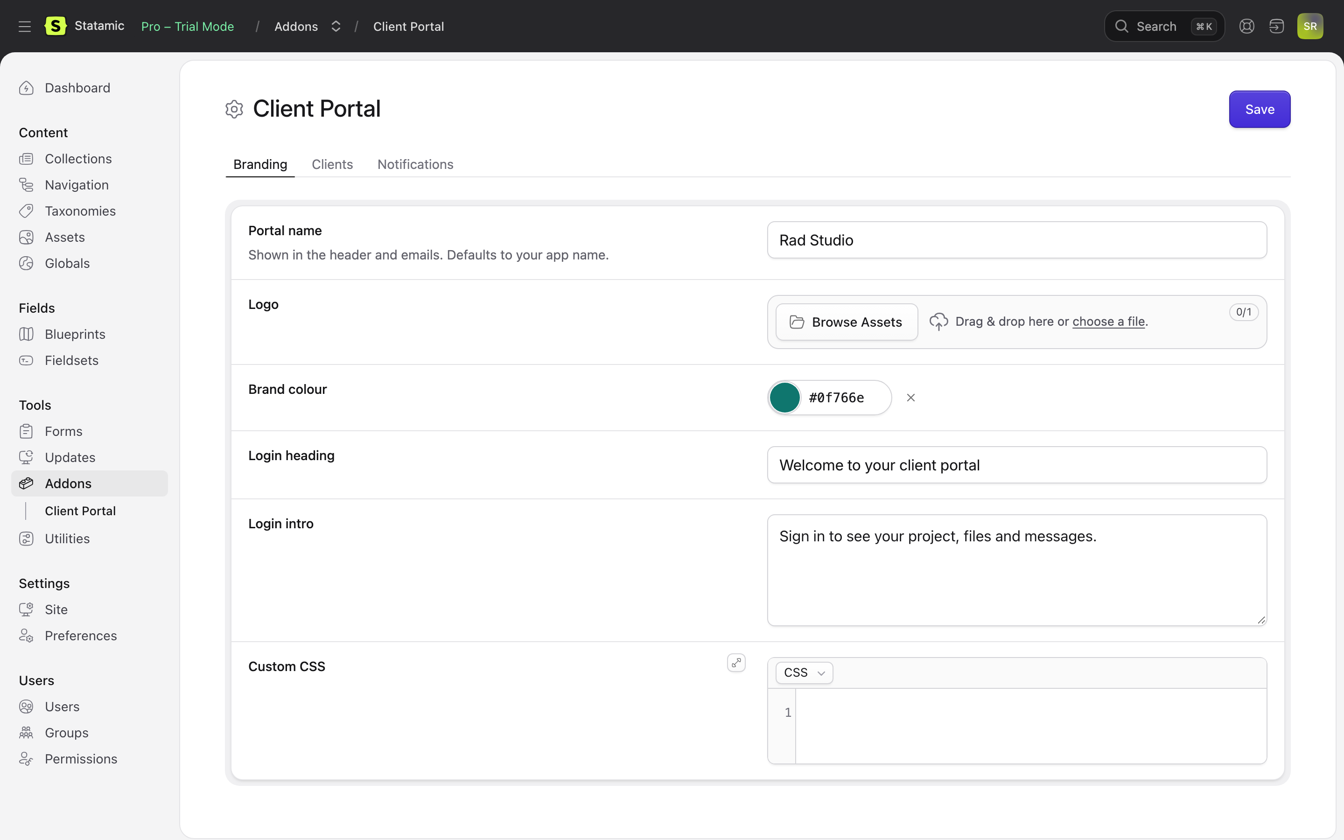Click the gear icon beside Client Portal title

click(234, 110)
